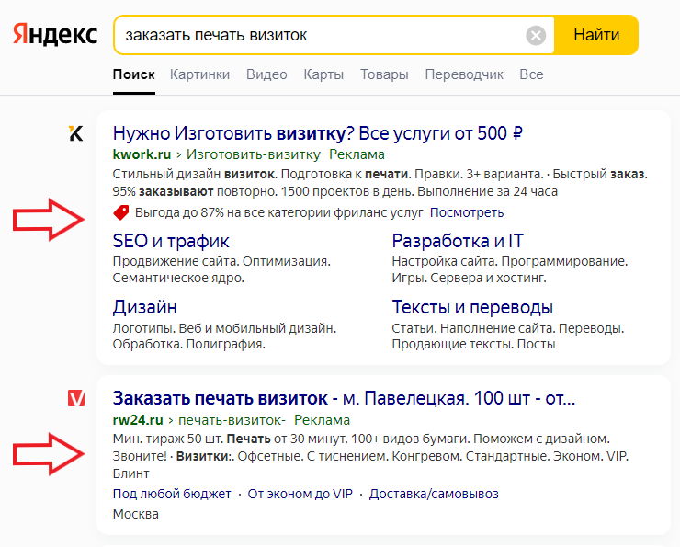
Task: Open the 'Тексты и переводы' sitelink
Action: pos(472,307)
